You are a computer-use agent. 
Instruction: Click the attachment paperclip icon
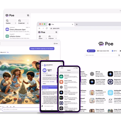pyautogui.click(x=119, y=55)
